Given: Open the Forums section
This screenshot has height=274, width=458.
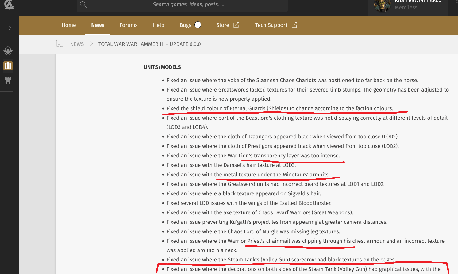Looking at the screenshot, I should [129, 25].
